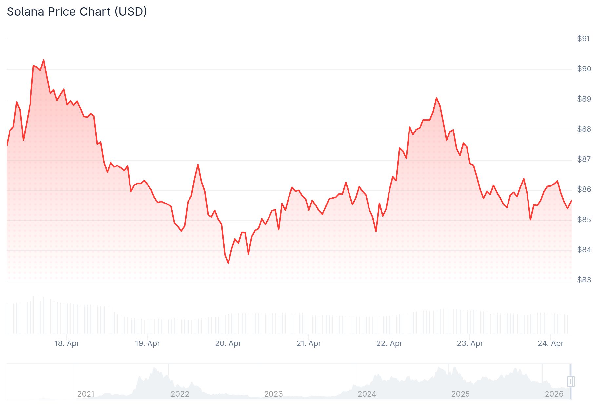The height and width of the screenshot is (409, 598).
Task: Click the 2026 label in the navigator
Action: pyautogui.click(x=554, y=394)
